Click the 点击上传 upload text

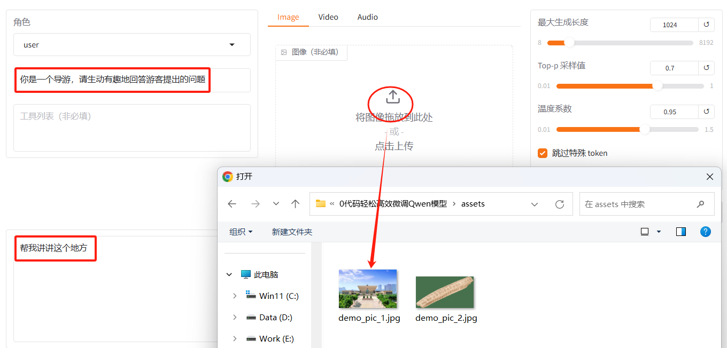394,146
